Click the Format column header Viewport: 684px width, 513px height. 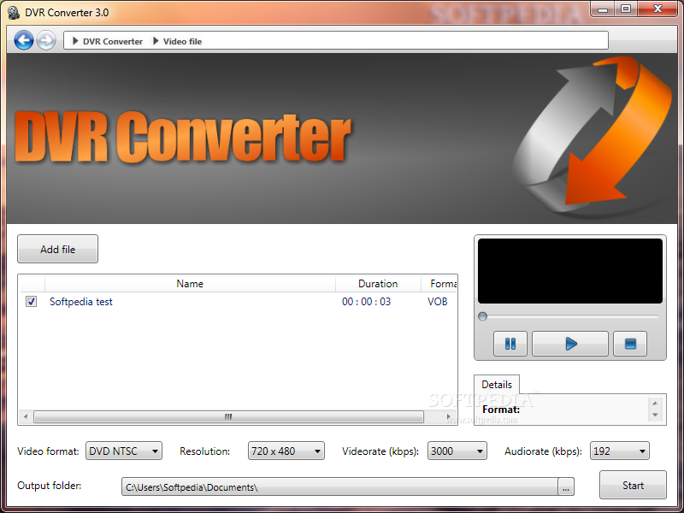point(439,284)
